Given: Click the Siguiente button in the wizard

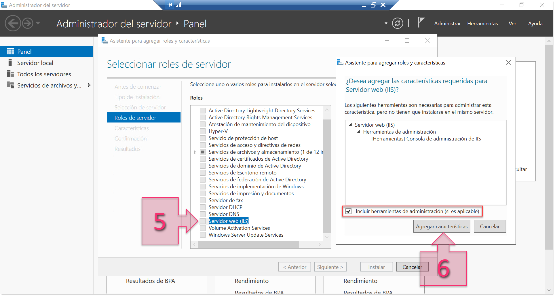Looking at the screenshot, I should [330, 267].
